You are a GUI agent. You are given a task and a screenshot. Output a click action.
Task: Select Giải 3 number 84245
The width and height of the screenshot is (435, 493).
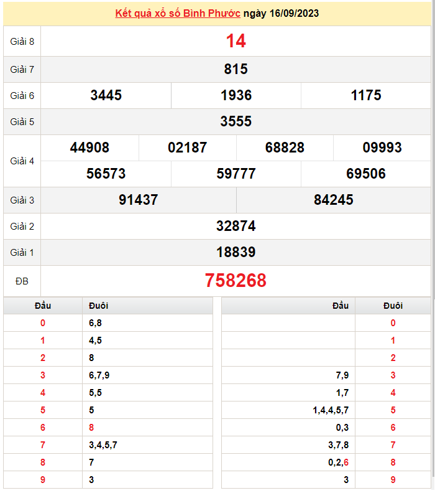(x=333, y=200)
